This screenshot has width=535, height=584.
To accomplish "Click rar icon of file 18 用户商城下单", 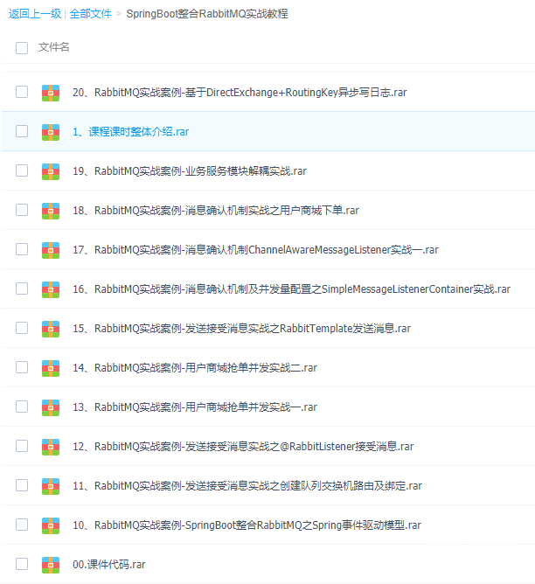I will [51, 211].
